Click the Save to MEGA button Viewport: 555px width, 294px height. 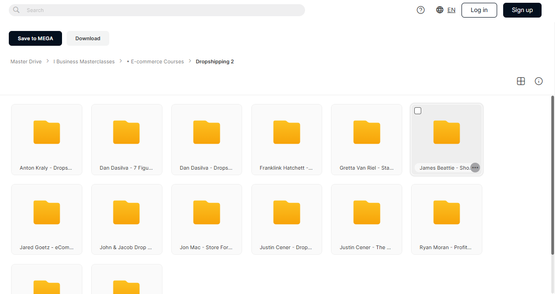click(35, 38)
